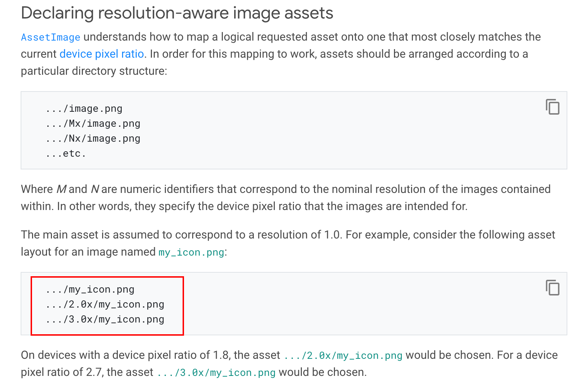Click the ...etc. code line
The image size is (583, 388).
[66, 153]
